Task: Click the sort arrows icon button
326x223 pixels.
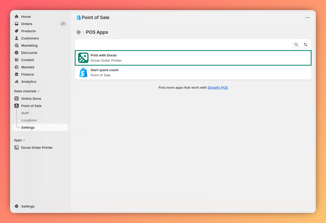Action: click(x=306, y=45)
